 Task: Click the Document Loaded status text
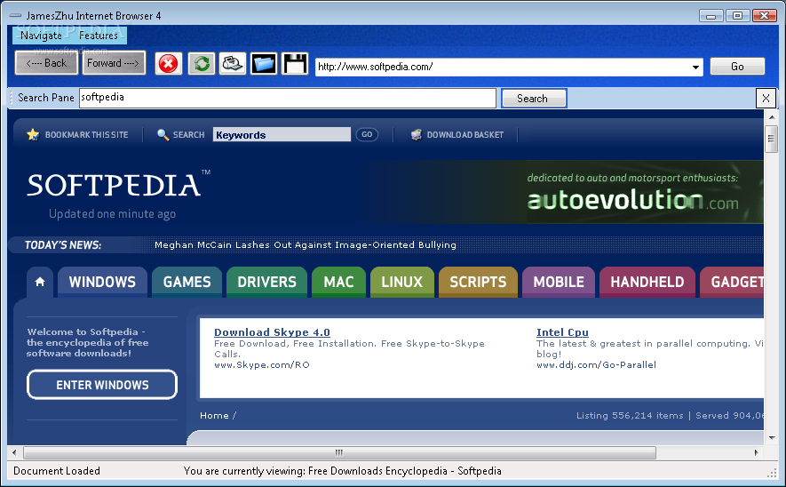(57, 470)
